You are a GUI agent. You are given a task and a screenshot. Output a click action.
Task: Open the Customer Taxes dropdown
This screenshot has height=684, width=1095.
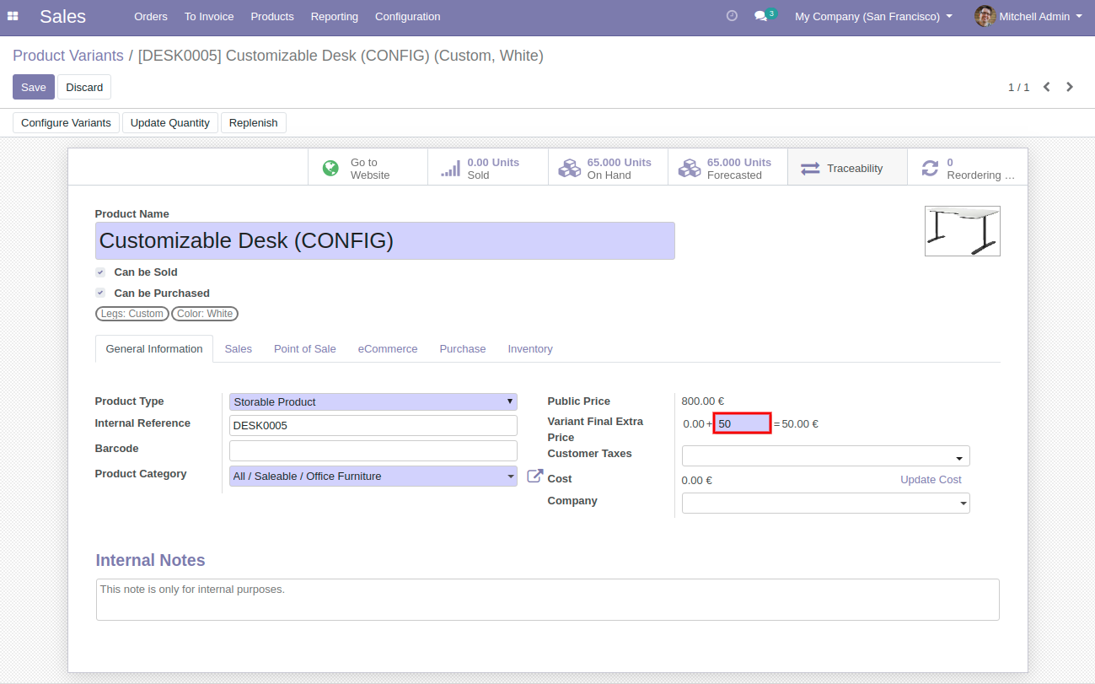(825, 456)
